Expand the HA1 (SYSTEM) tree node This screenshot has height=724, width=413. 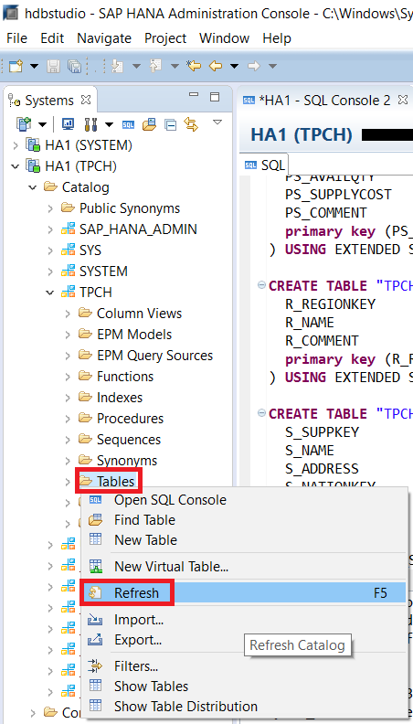(16, 145)
